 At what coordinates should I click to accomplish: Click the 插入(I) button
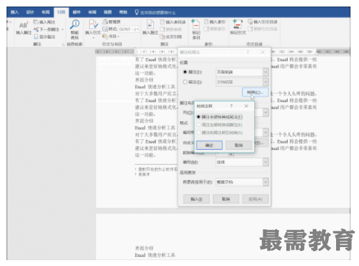click(197, 199)
